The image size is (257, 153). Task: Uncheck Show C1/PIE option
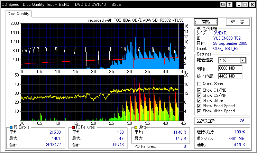pos(199,90)
